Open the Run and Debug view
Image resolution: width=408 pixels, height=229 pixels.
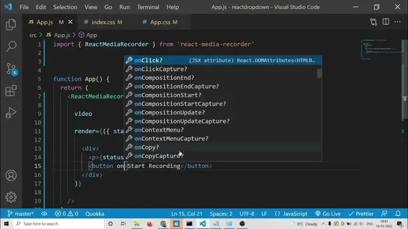point(11,113)
